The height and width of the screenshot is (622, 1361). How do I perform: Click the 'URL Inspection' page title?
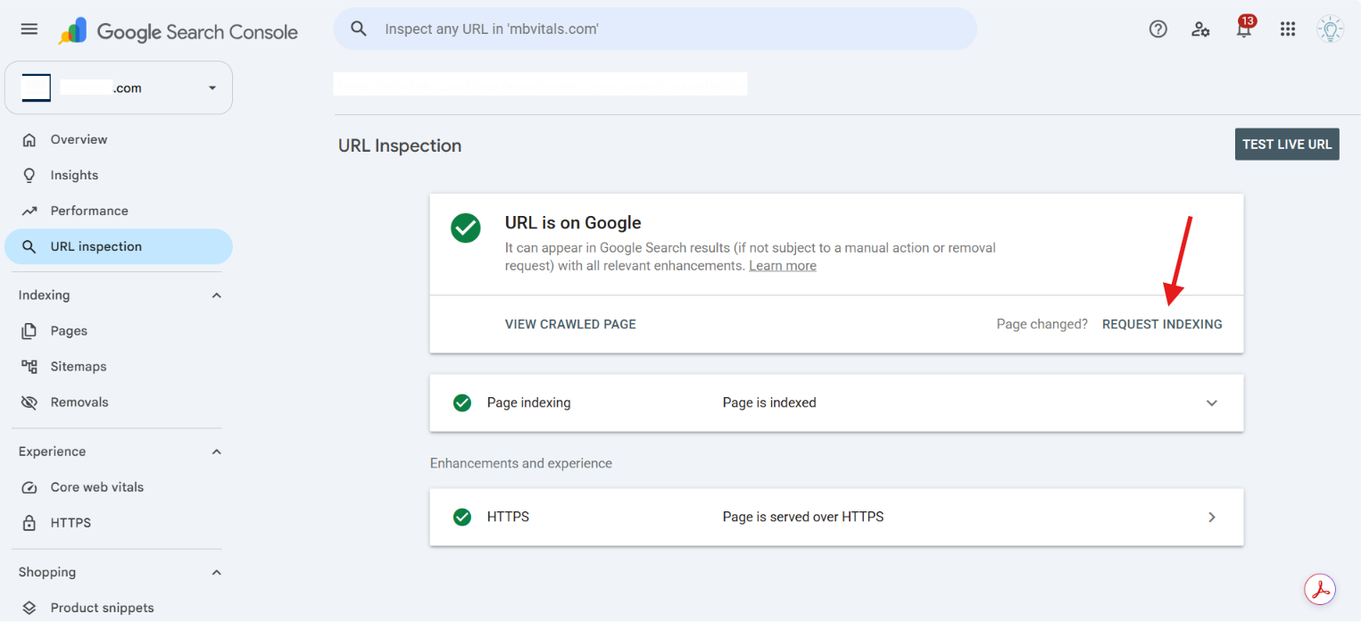pyautogui.click(x=400, y=145)
